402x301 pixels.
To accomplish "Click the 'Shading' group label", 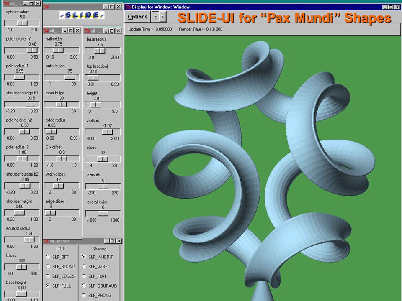I will point(99,249).
